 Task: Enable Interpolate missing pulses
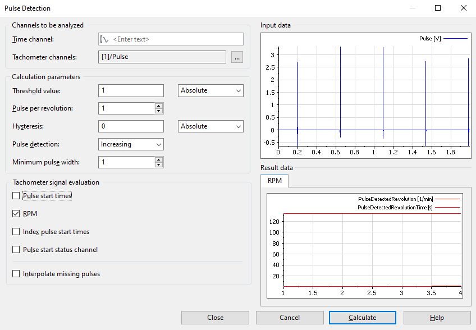(16, 274)
